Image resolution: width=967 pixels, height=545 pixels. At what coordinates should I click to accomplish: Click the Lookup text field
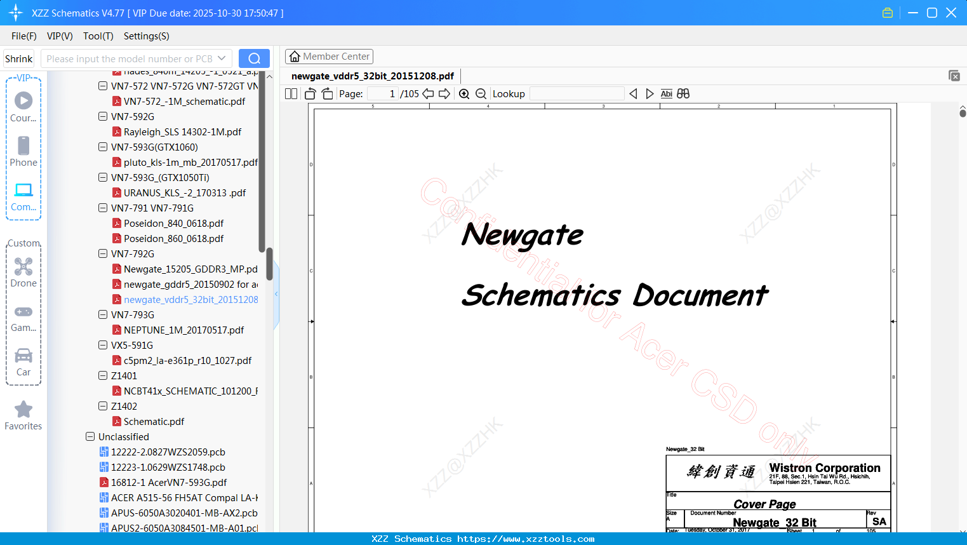pos(577,94)
